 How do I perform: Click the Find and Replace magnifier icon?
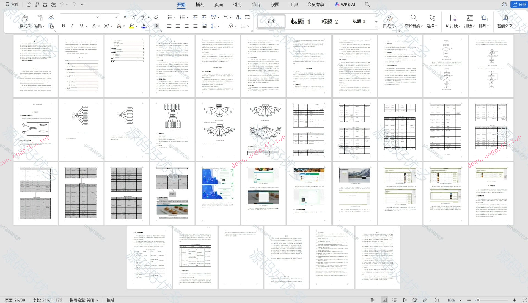click(413, 18)
